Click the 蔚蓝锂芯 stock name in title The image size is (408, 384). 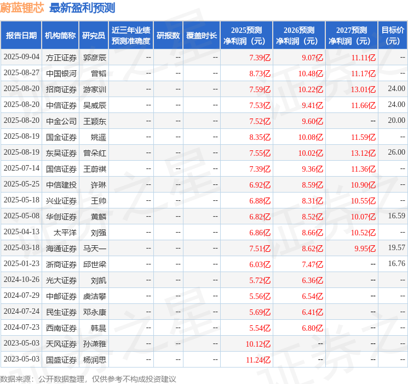(x=22, y=8)
